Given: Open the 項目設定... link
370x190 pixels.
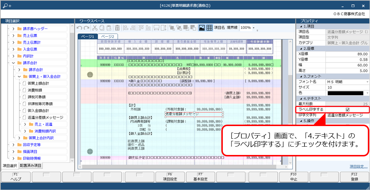Looking at the screenshot, I should pos(358,167).
